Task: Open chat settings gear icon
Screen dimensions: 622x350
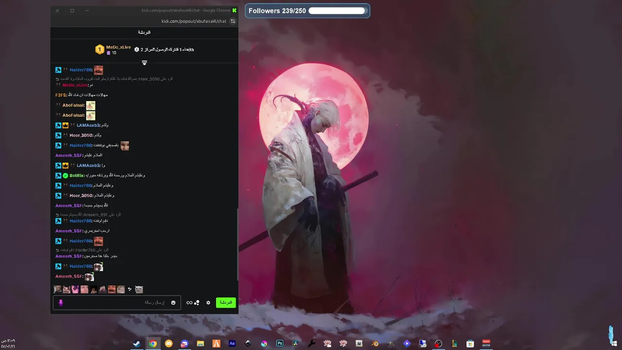Action: click(x=208, y=302)
